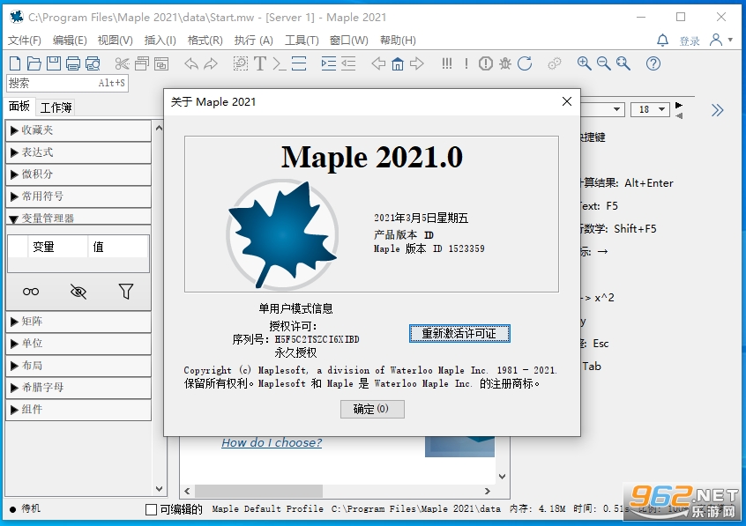Interrupt current computation icon
The height and width of the screenshot is (526, 746).
[x=486, y=63]
